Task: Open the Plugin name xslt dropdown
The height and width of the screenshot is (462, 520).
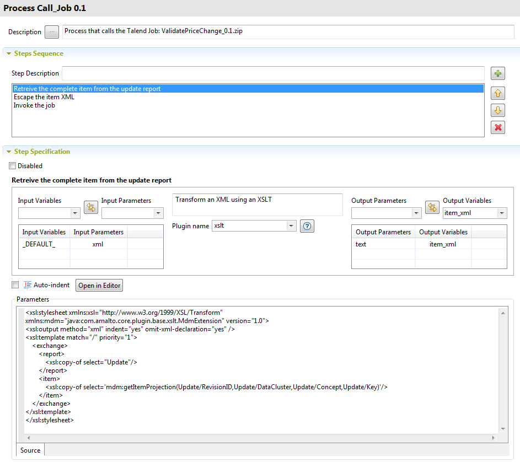Action: [291, 226]
